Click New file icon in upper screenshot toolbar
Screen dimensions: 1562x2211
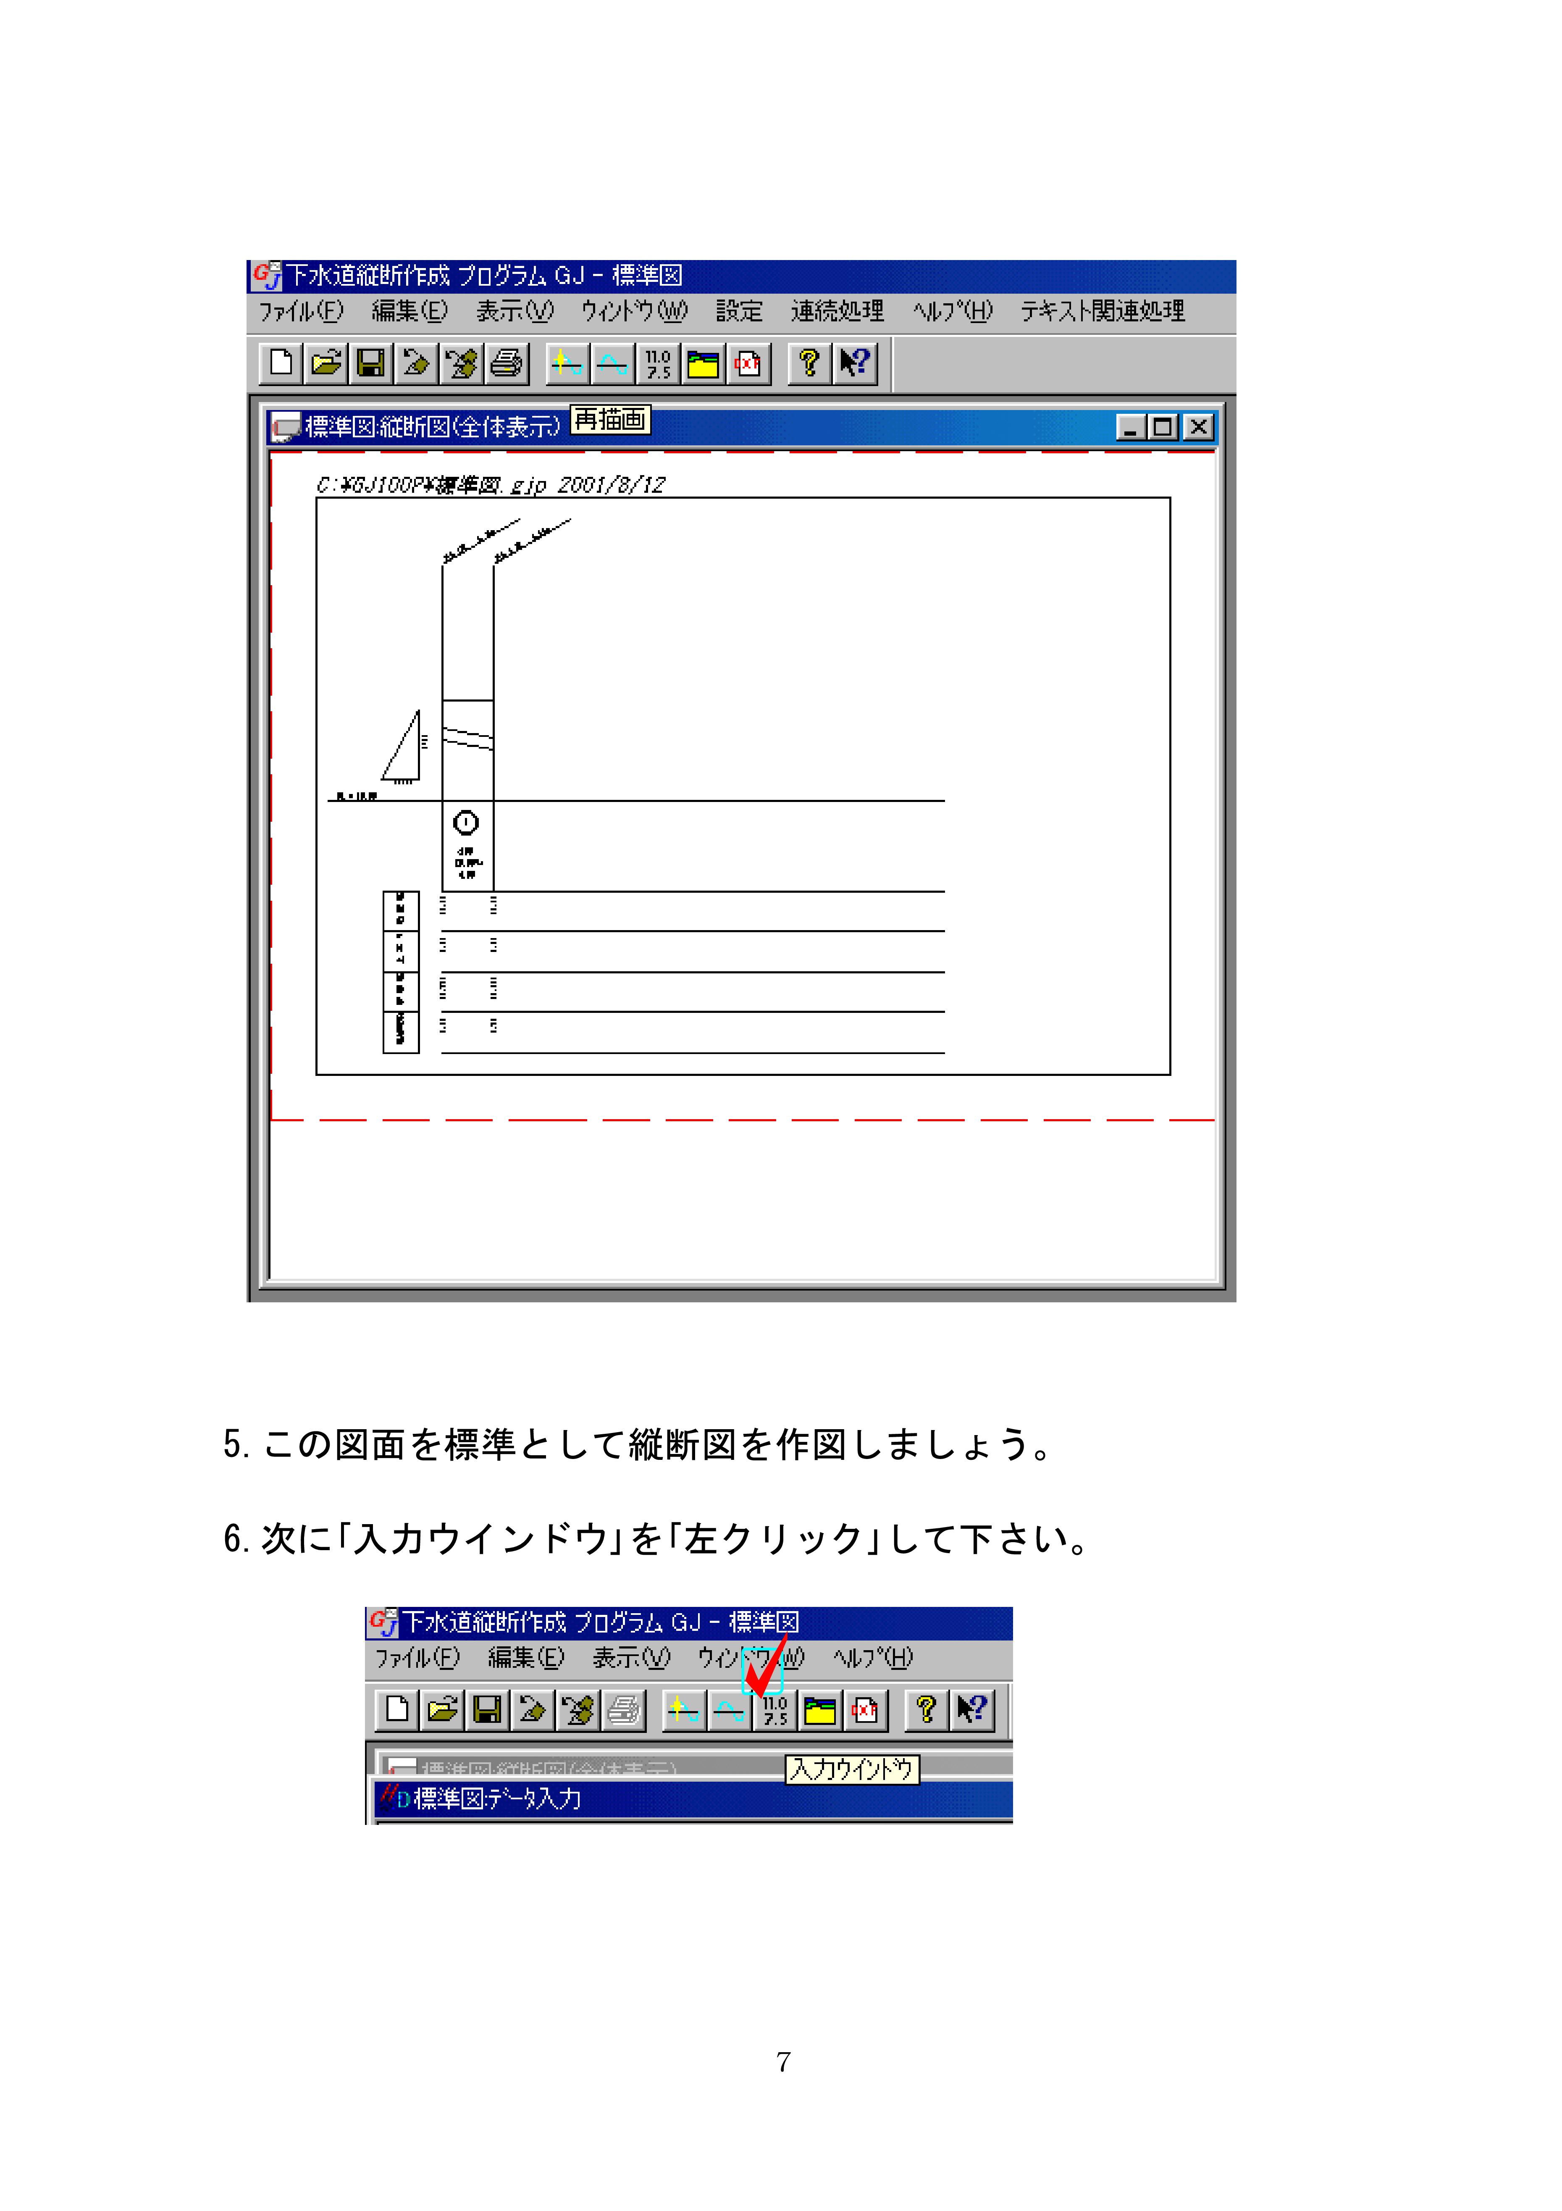281,363
